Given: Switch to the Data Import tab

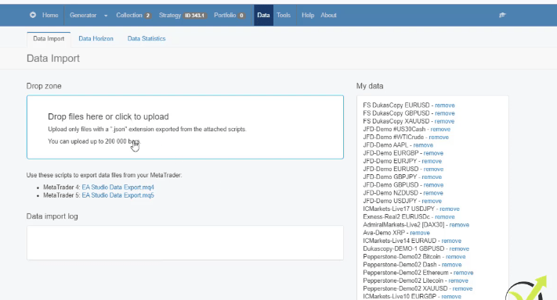Looking at the screenshot, I should (x=49, y=39).
